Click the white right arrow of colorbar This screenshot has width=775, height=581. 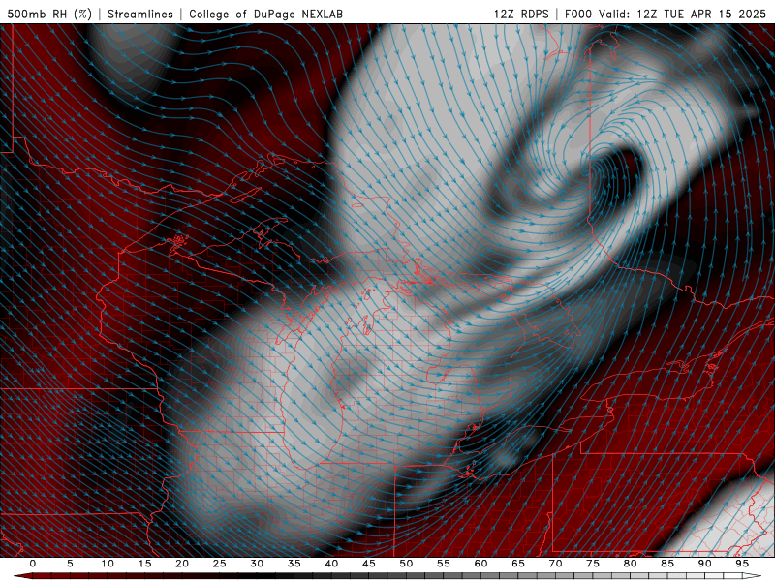pyautogui.click(x=753, y=576)
